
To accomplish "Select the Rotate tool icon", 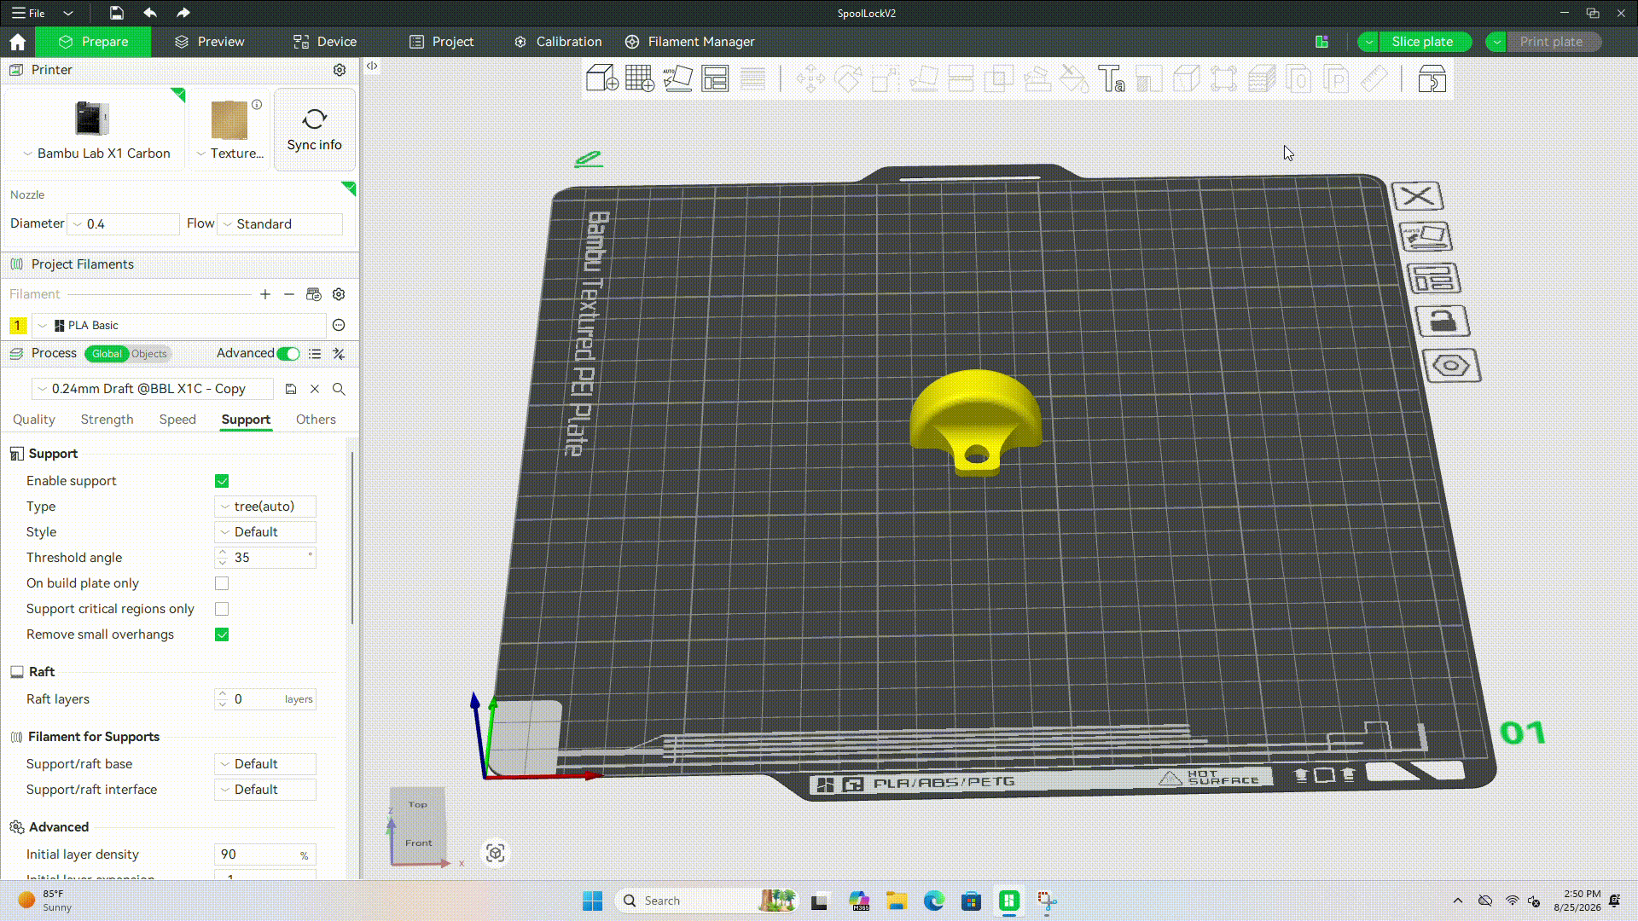I will pyautogui.click(x=848, y=79).
